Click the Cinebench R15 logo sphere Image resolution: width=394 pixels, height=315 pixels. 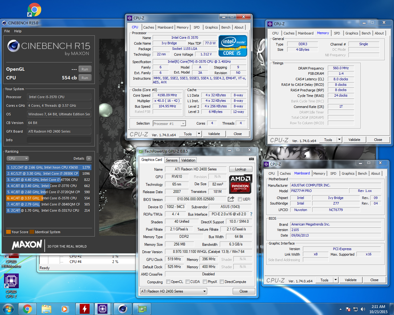[x=14, y=46]
